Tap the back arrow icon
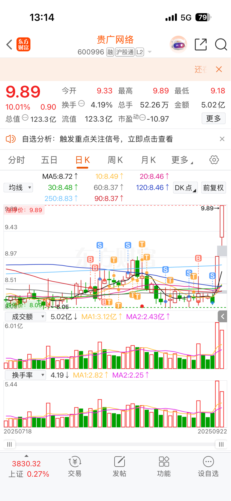Screen dimensions: 231x501 (x=9, y=45)
